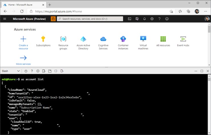The height and width of the screenshot is (135, 211).
Task: Maximize the Cloud Shell panel
Action: pyautogui.click(x=202, y=71)
